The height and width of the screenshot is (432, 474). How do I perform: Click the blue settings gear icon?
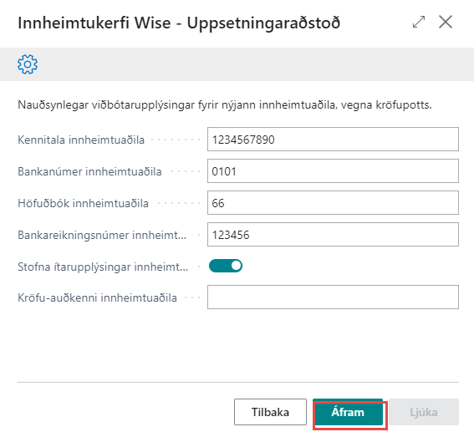tap(28, 64)
